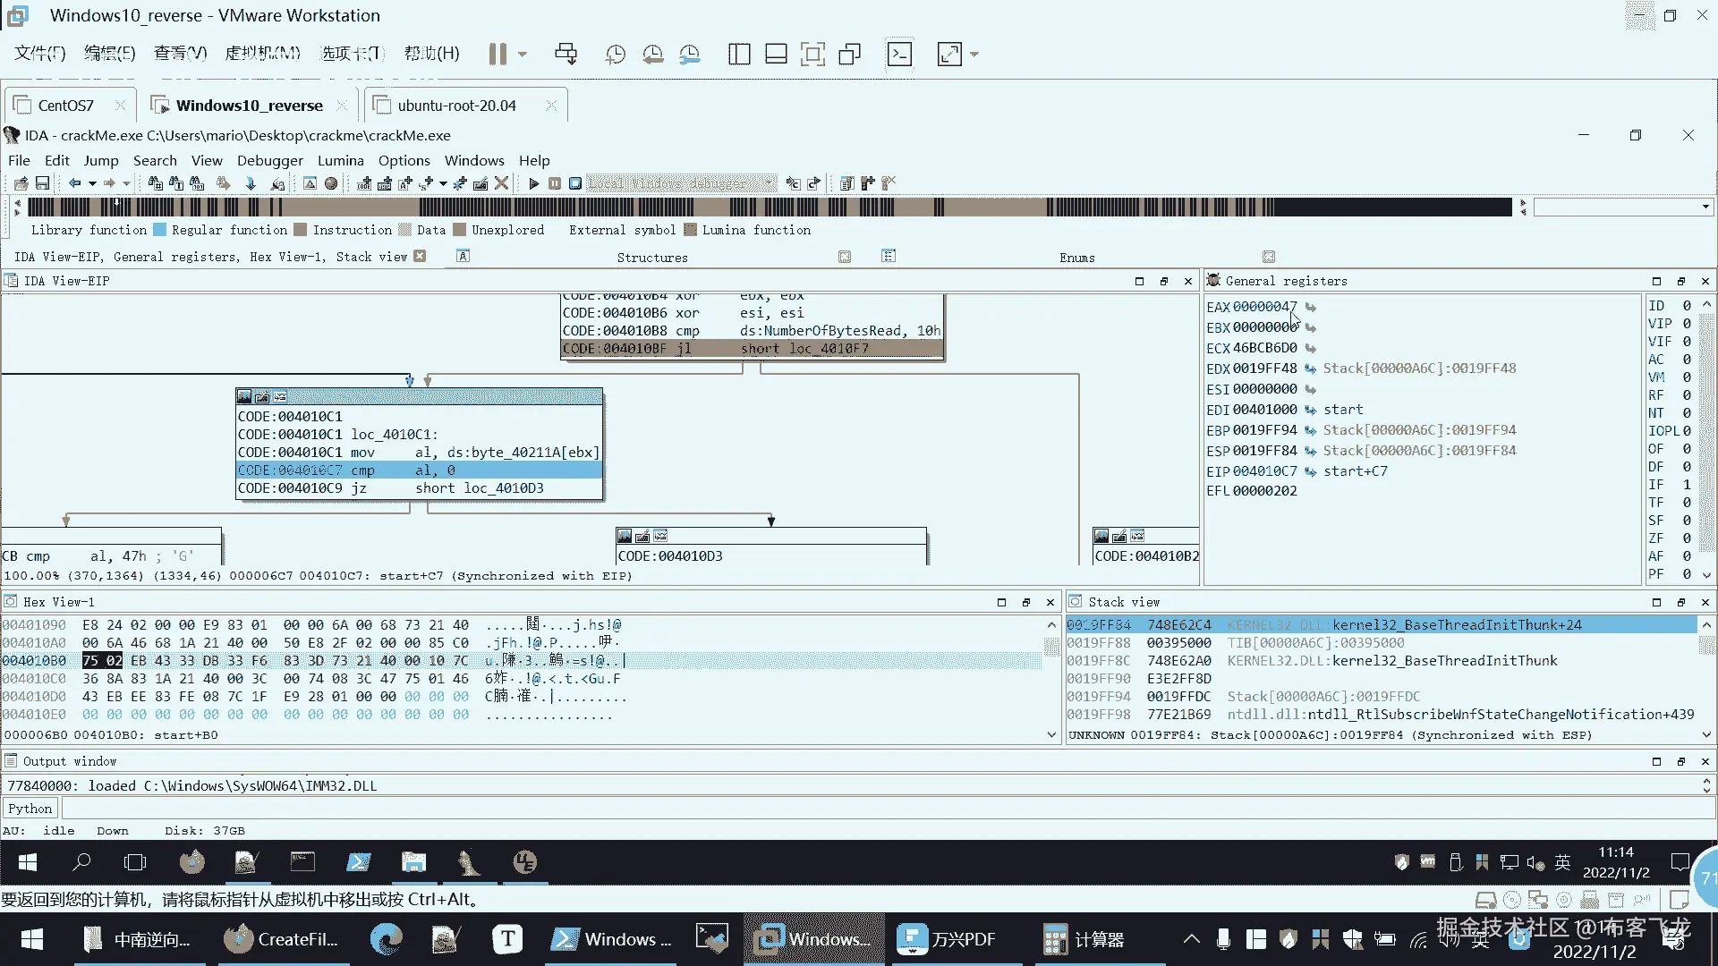Open the Lumina menu
1718x966 pixels.
pos(340,161)
